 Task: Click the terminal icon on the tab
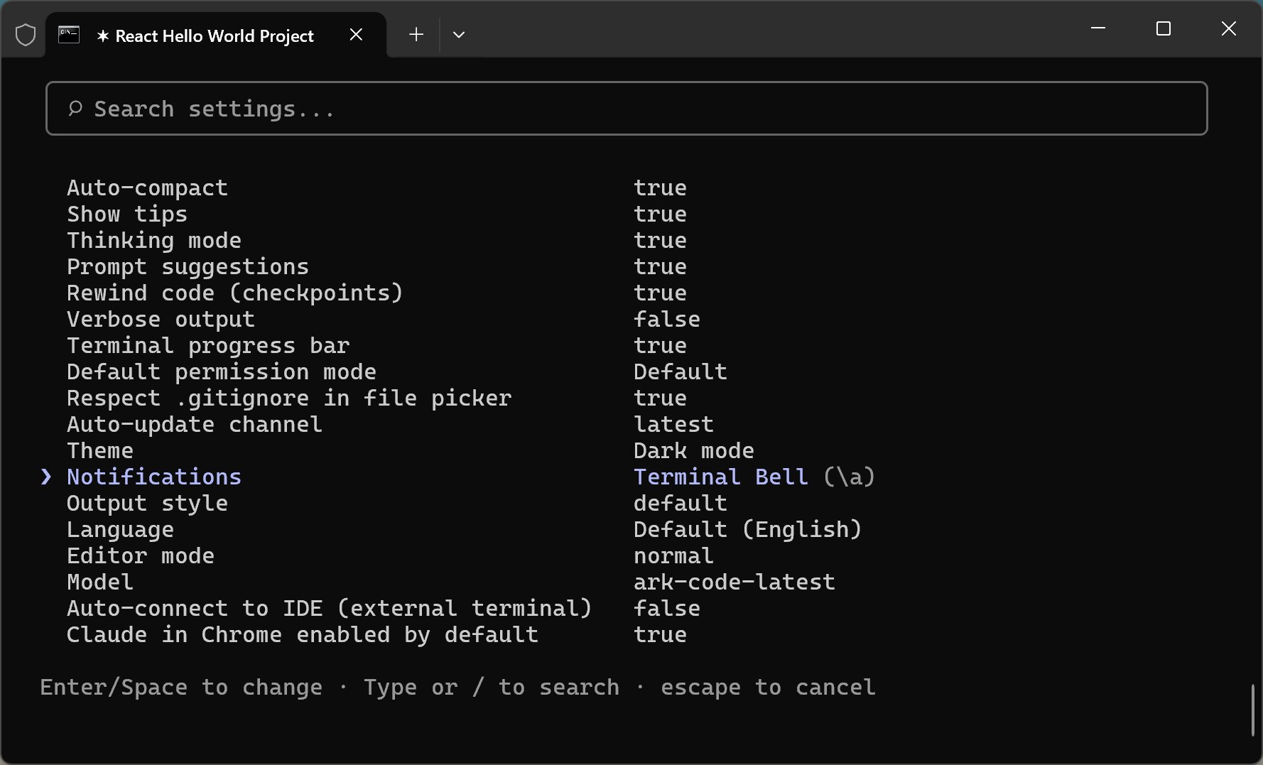(x=69, y=35)
